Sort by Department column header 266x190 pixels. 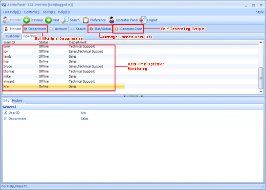coord(96,42)
